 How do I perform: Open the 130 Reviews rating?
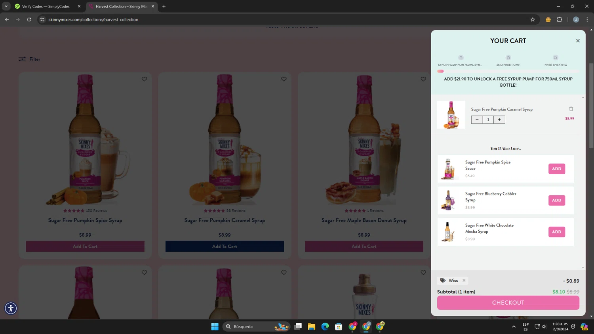(85, 211)
